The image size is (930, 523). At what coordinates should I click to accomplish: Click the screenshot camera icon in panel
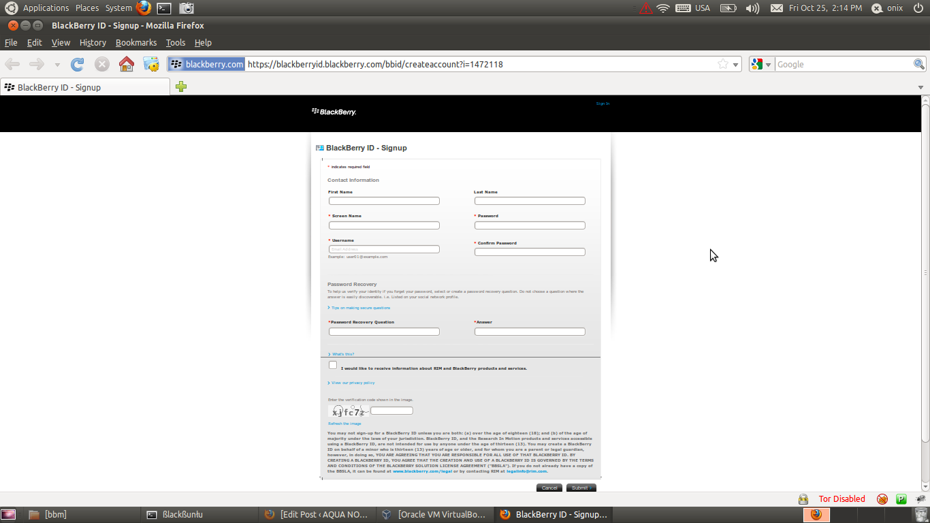(187, 8)
